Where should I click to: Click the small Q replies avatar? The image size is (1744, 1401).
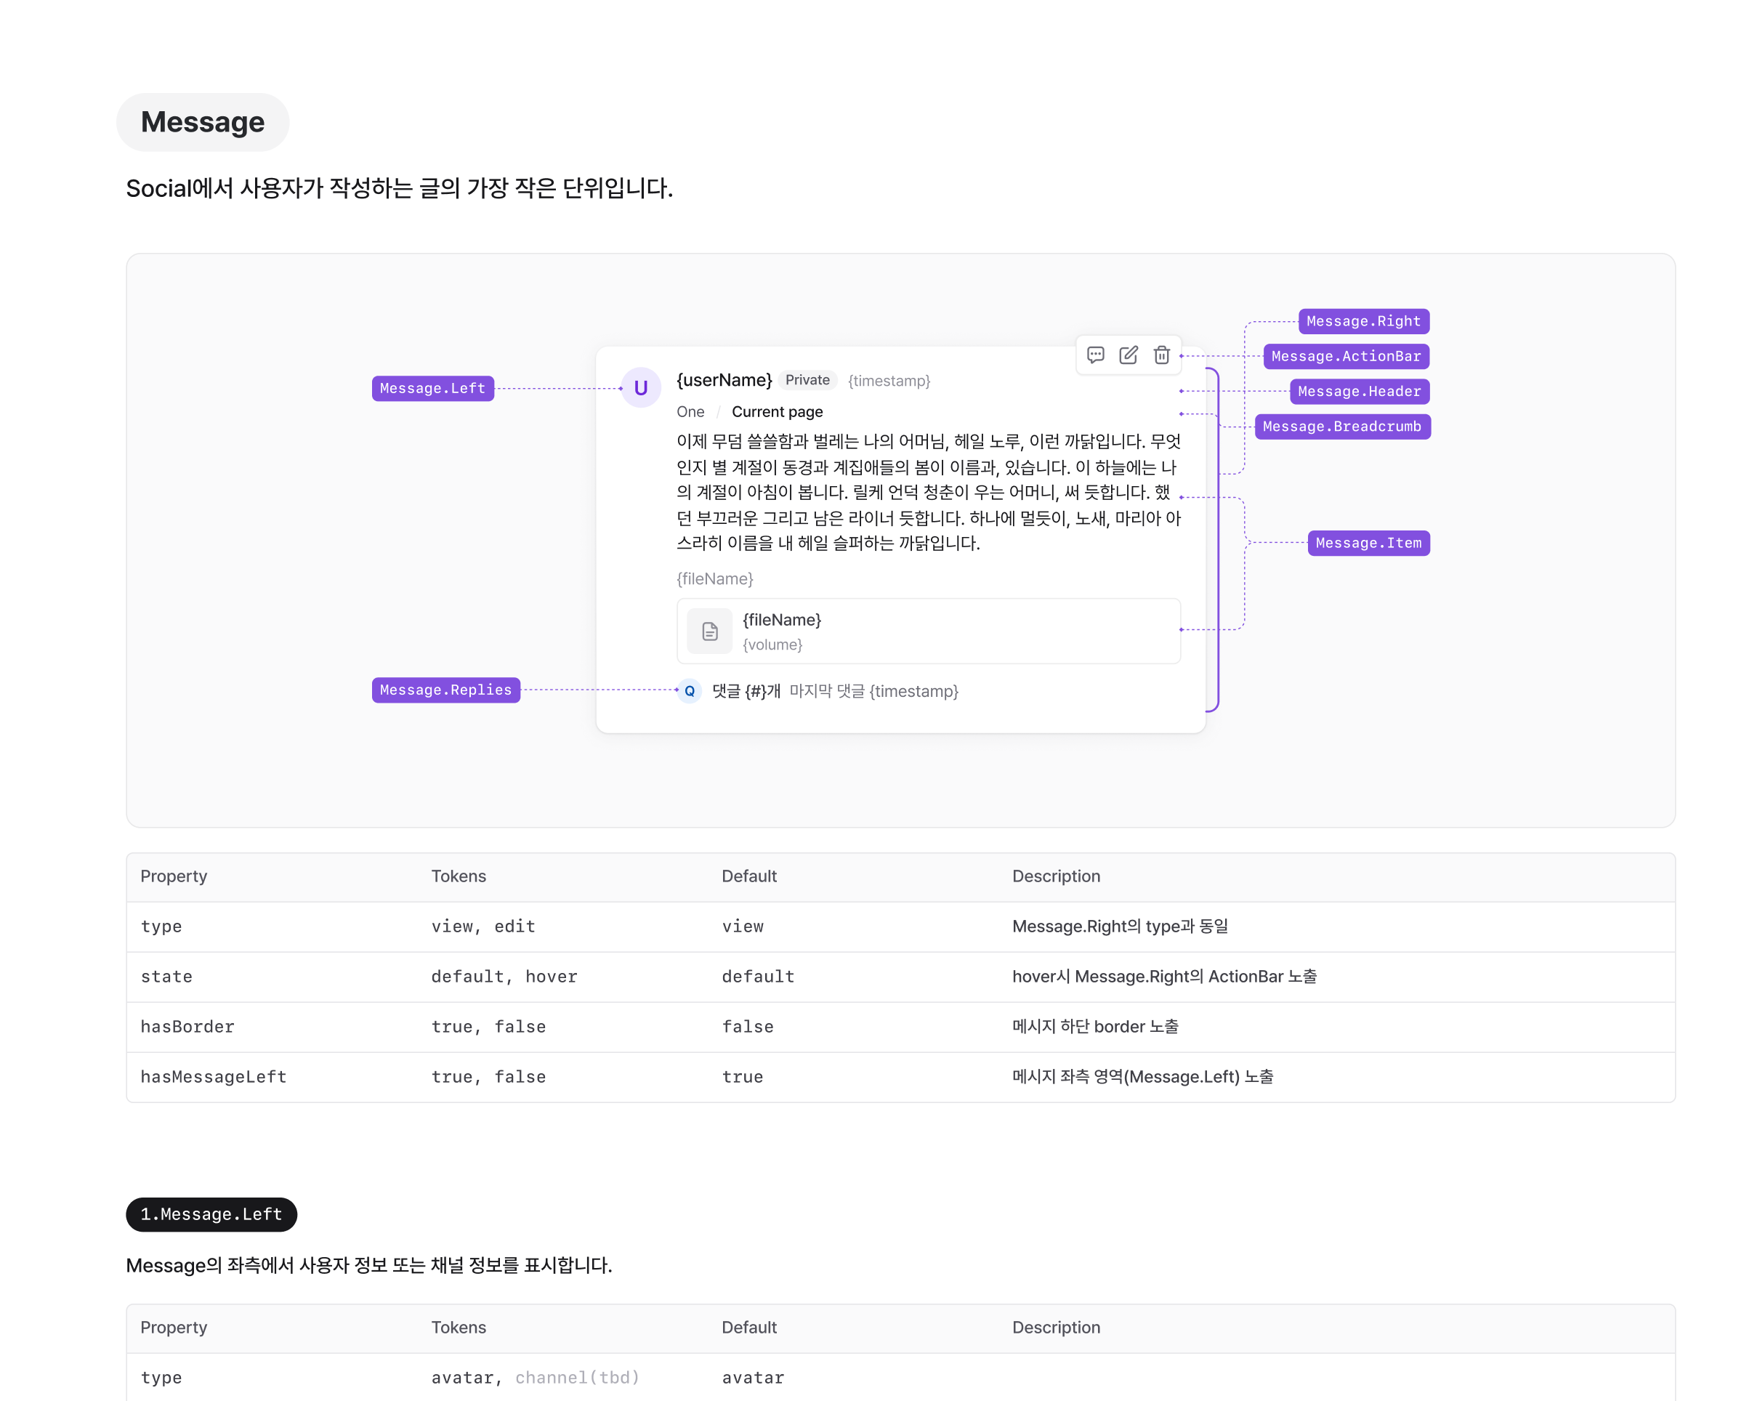[689, 692]
